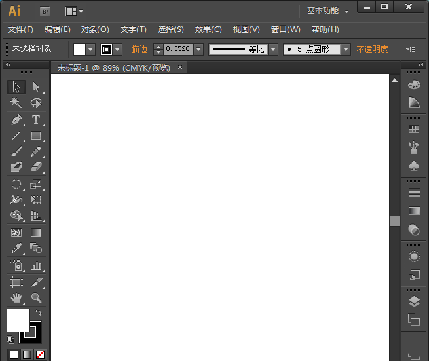Select the Zoom magnifier tool

[x=36, y=298]
